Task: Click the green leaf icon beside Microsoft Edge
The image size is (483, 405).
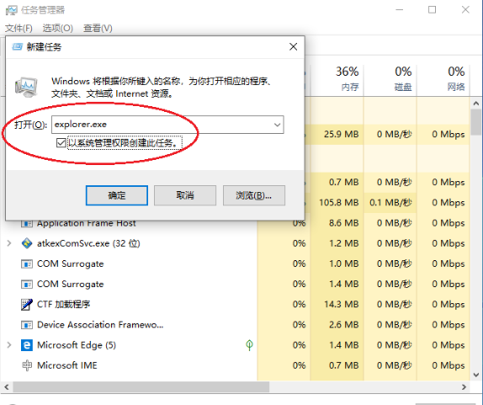Action: coord(249,345)
